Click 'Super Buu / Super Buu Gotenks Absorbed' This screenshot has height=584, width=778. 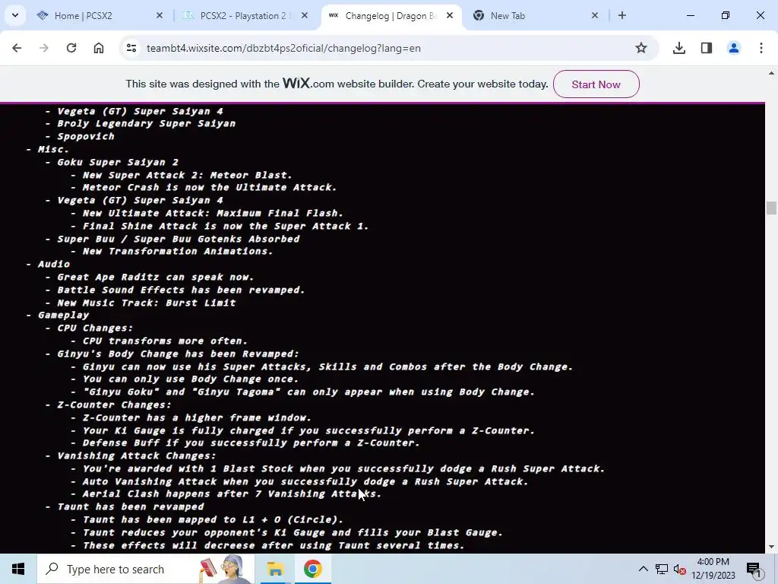pos(179,239)
